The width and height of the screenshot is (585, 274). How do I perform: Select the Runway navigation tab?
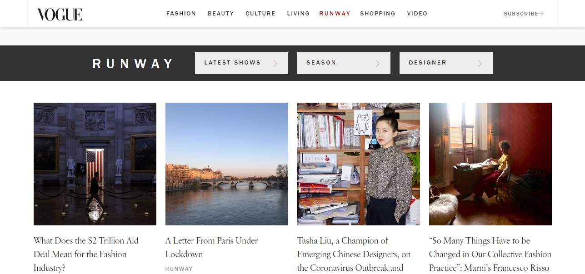coord(335,14)
